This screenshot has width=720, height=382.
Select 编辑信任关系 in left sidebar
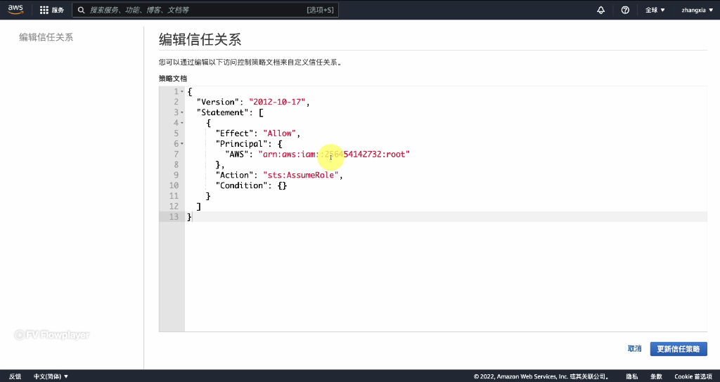[46, 37]
